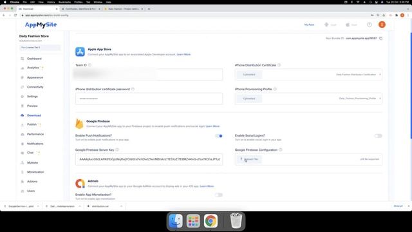Open the History menu in menu bar
This screenshot has height=232, width=412.
(51, 2)
